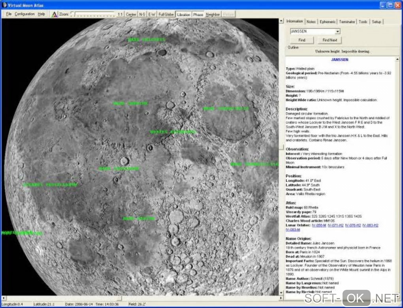
Task: Open Lunar Orbiter link IV-083-M
Action: pyautogui.click(x=293, y=230)
